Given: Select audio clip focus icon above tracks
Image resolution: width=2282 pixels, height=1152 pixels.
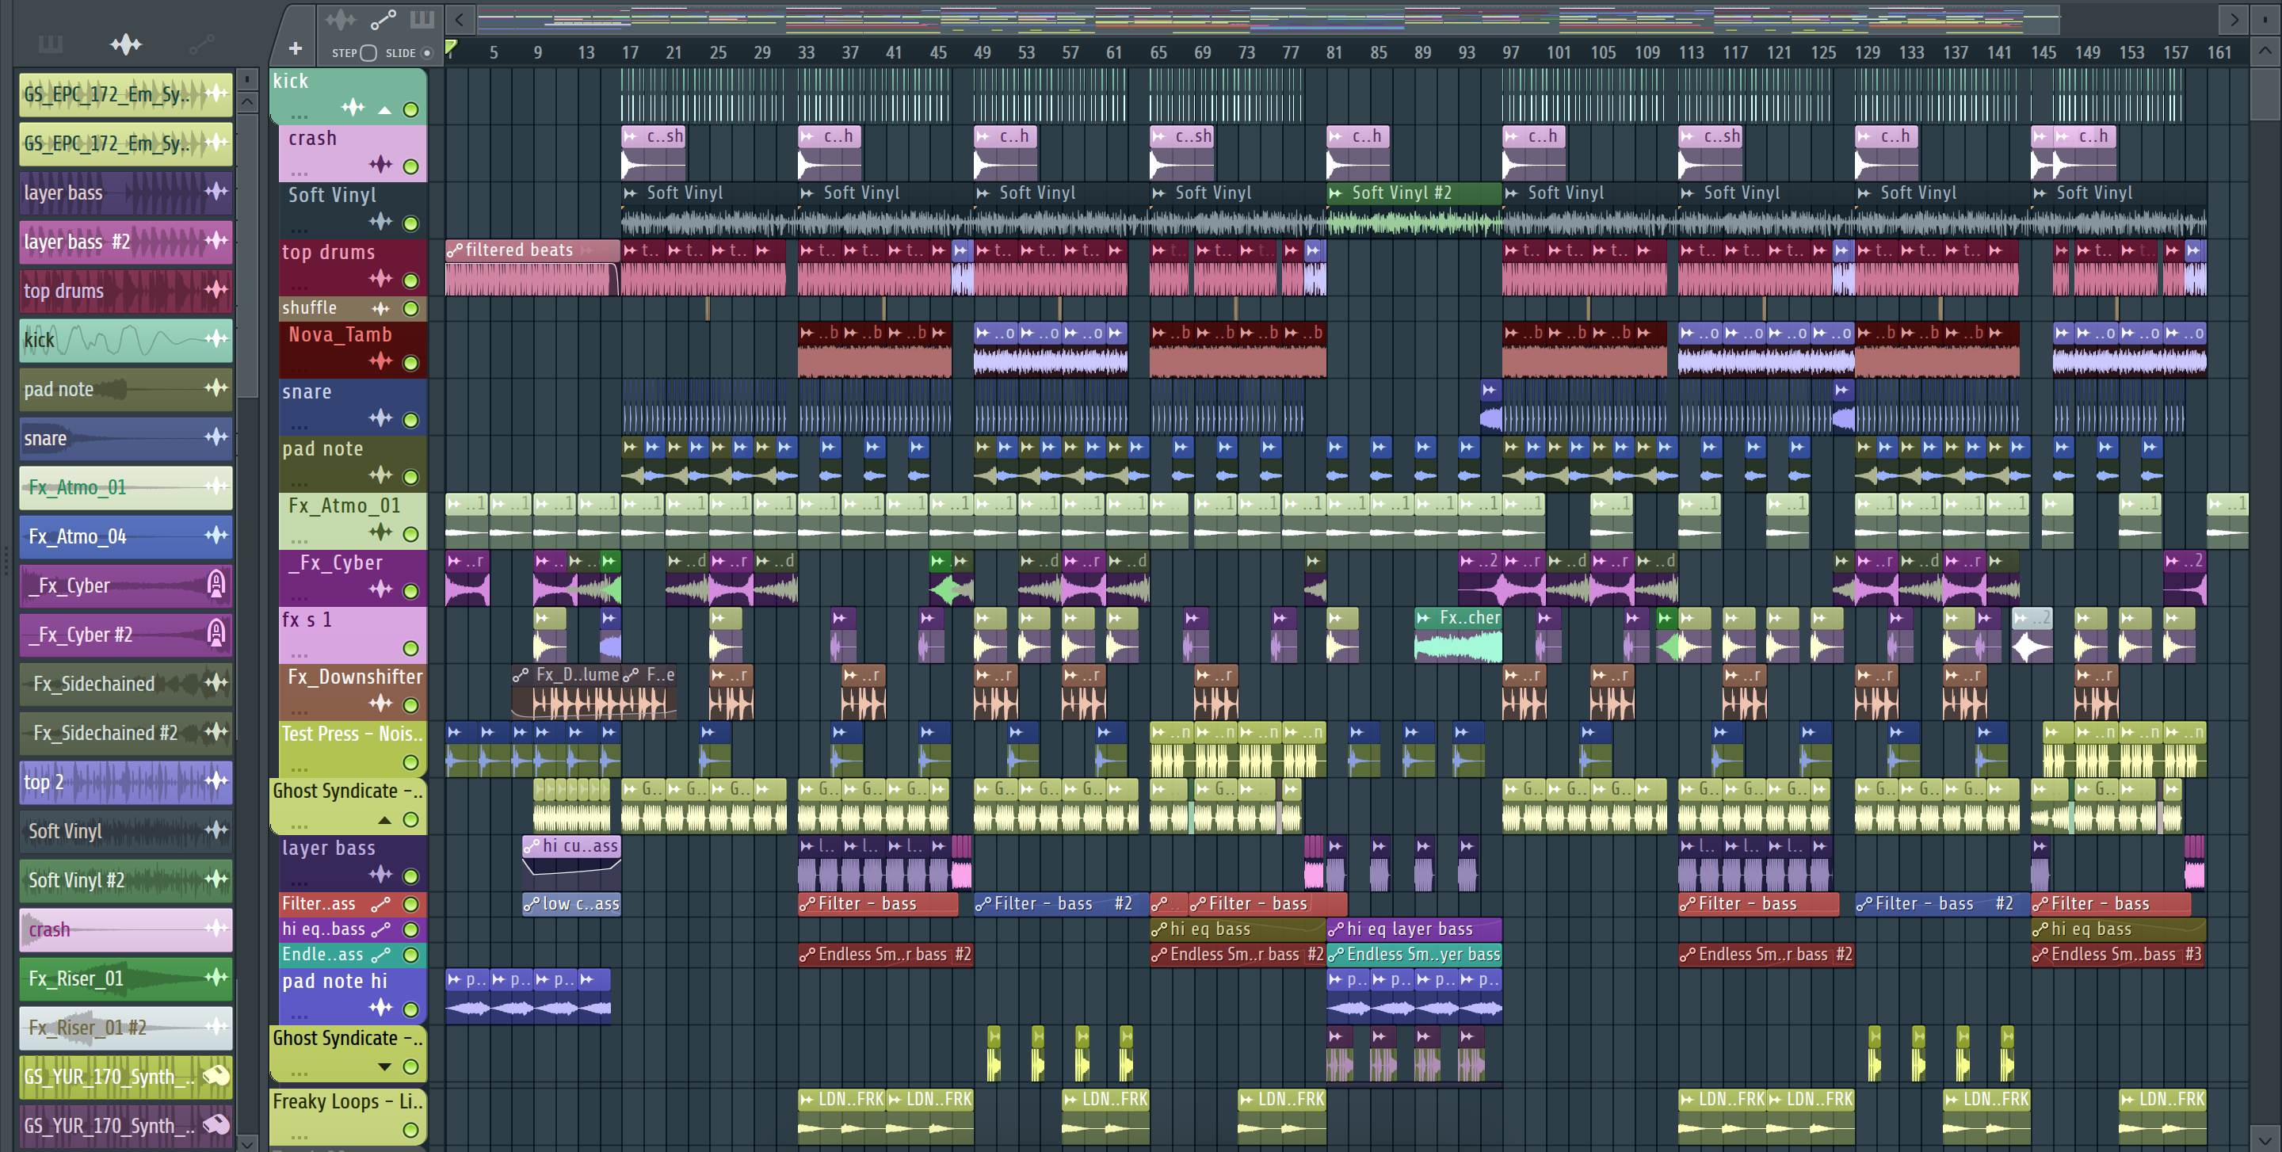Looking at the screenshot, I should pyautogui.click(x=340, y=20).
